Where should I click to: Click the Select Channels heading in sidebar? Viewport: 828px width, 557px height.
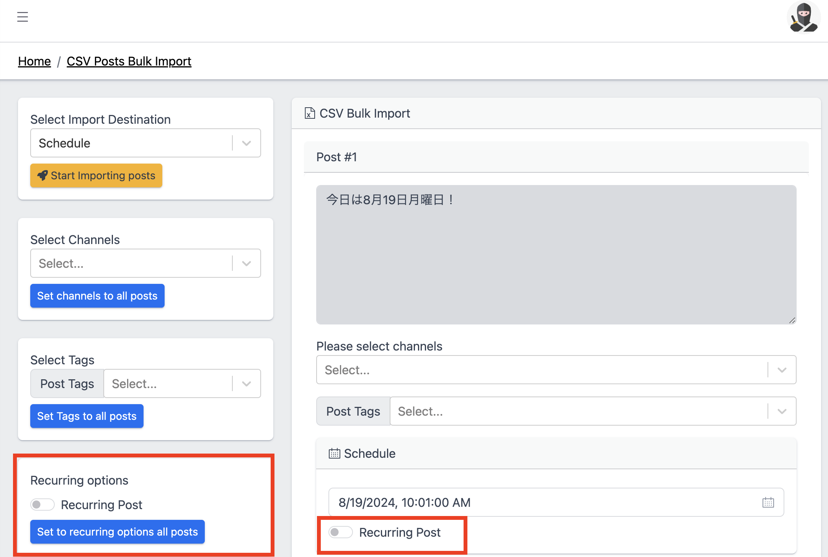75,240
